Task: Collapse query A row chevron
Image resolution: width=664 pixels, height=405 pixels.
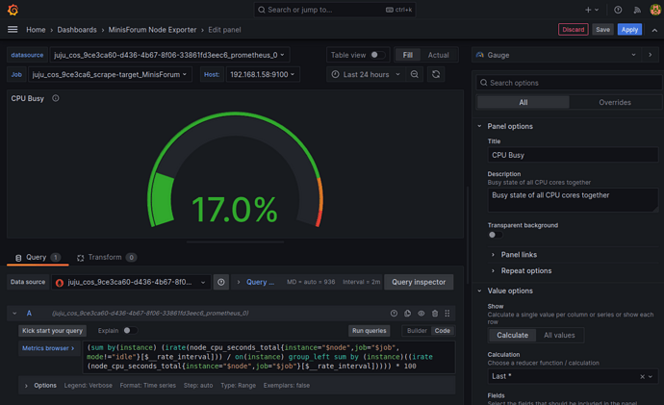Action: point(14,314)
